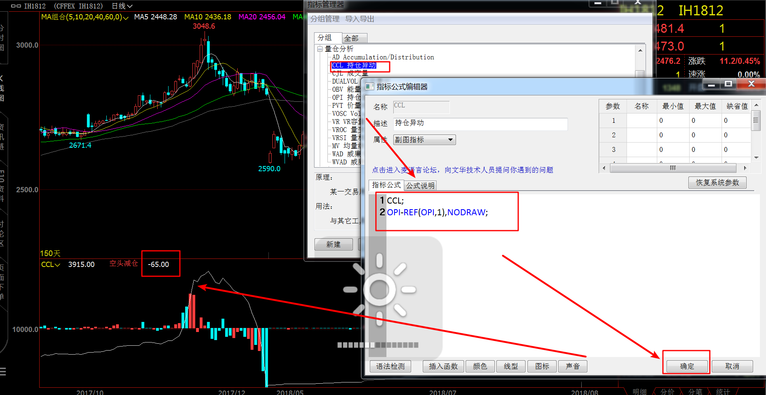The image size is (766, 395).
Task: Switch to the 公式说明 tab
Action: coord(420,185)
